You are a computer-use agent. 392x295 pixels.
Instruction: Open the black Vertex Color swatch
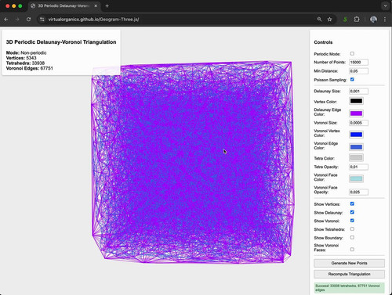click(356, 101)
